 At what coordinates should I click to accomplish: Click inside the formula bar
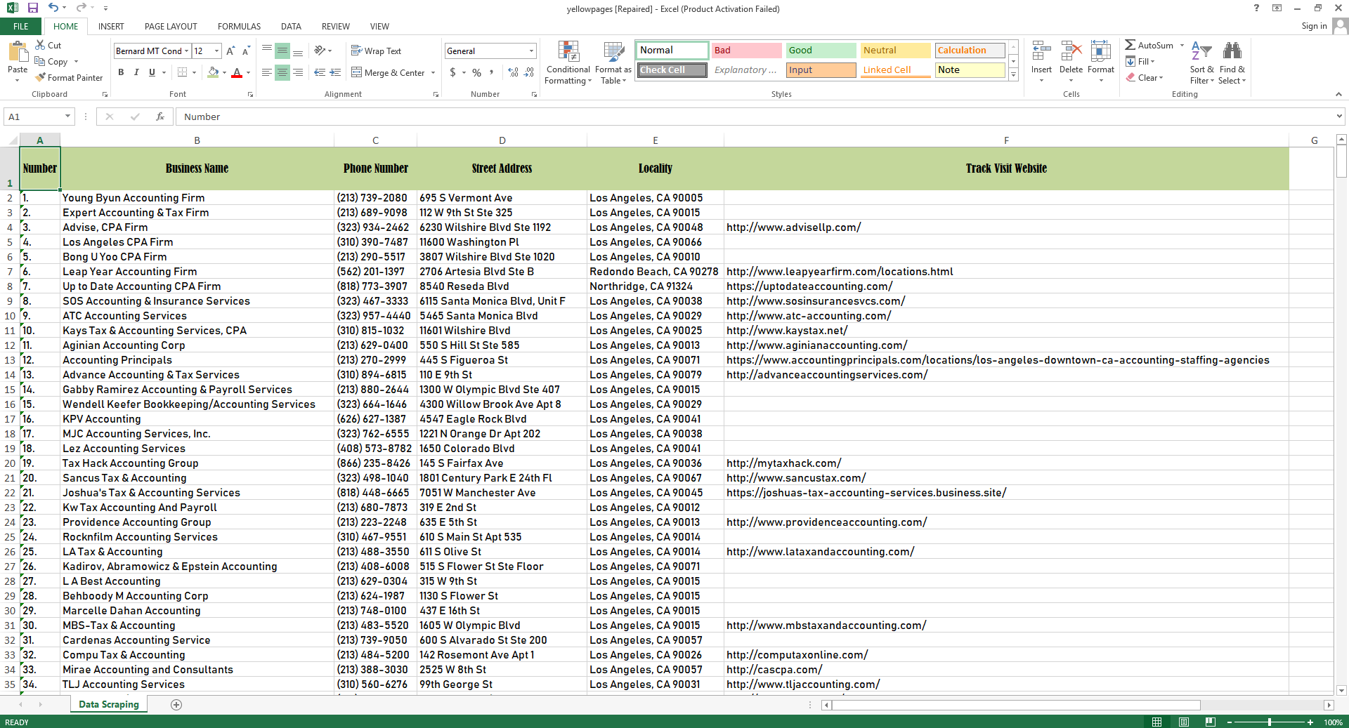(x=492, y=117)
